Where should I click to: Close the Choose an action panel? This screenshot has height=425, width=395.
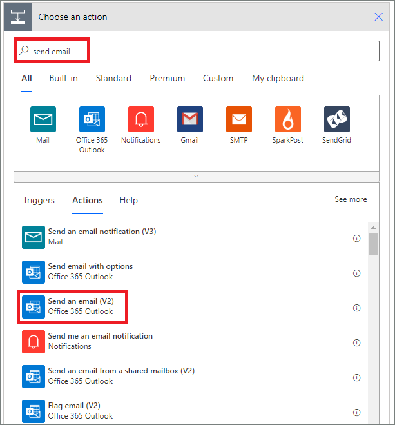(x=378, y=17)
